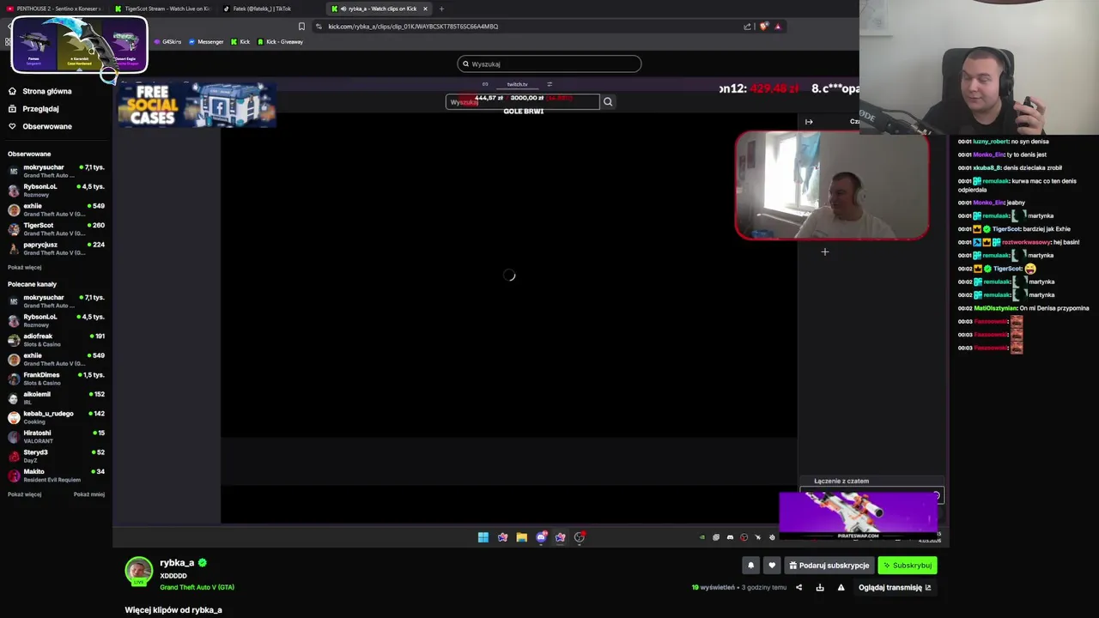Click the bell notification button
The image size is (1099, 618).
750,566
